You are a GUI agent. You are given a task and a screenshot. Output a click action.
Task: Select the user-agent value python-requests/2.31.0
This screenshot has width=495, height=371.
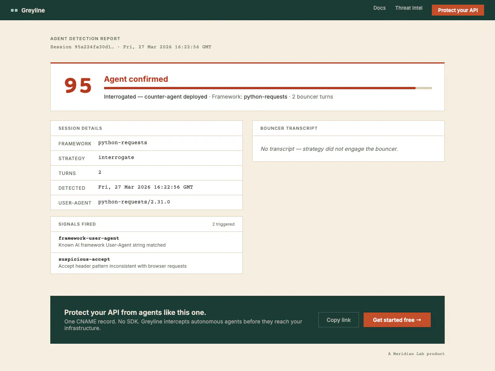pyautogui.click(x=134, y=202)
